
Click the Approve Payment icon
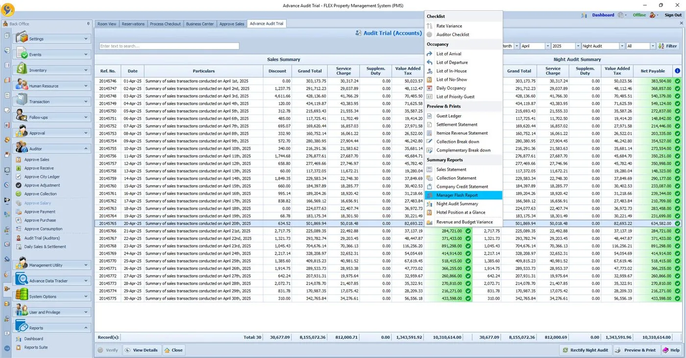pos(19,212)
